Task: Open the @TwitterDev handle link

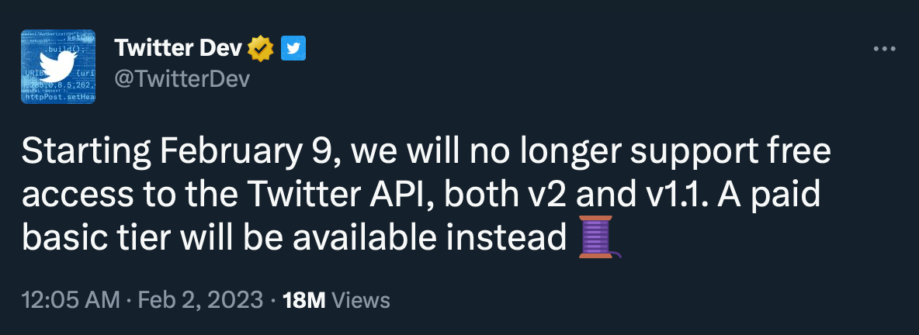Action: click(182, 78)
